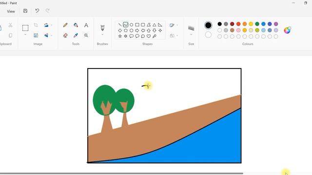Open the line Size dropdown
The image size is (312, 175).
pyautogui.click(x=191, y=35)
